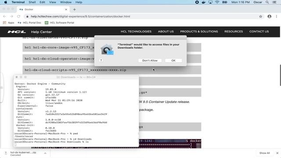Viewport: 281px width, 158px height.
Task: Close the Docker browser tab
Action: (x=66, y=9)
